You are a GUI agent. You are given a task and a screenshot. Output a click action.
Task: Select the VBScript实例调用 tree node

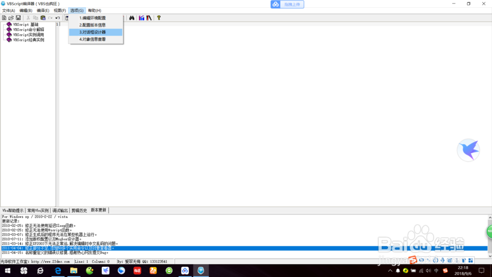pyautogui.click(x=29, y=35)
